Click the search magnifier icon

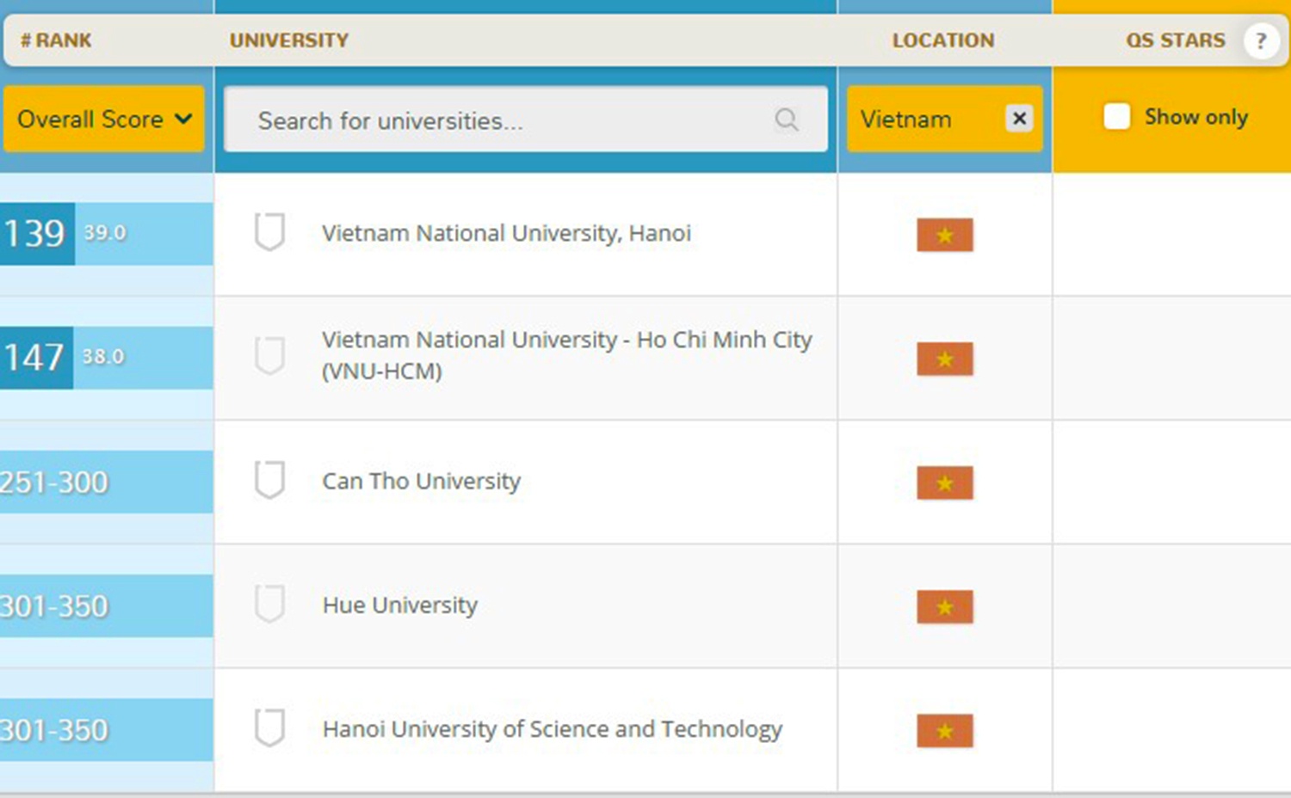pyautogui.click(x=786, y=120)
